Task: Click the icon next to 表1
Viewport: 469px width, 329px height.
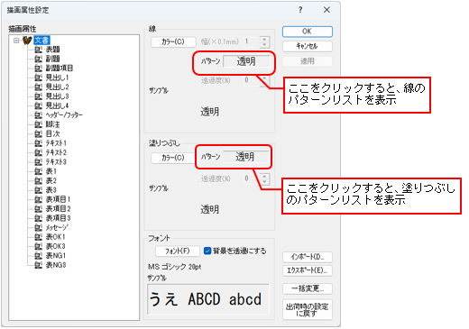Action: click(x=38, y=171)
